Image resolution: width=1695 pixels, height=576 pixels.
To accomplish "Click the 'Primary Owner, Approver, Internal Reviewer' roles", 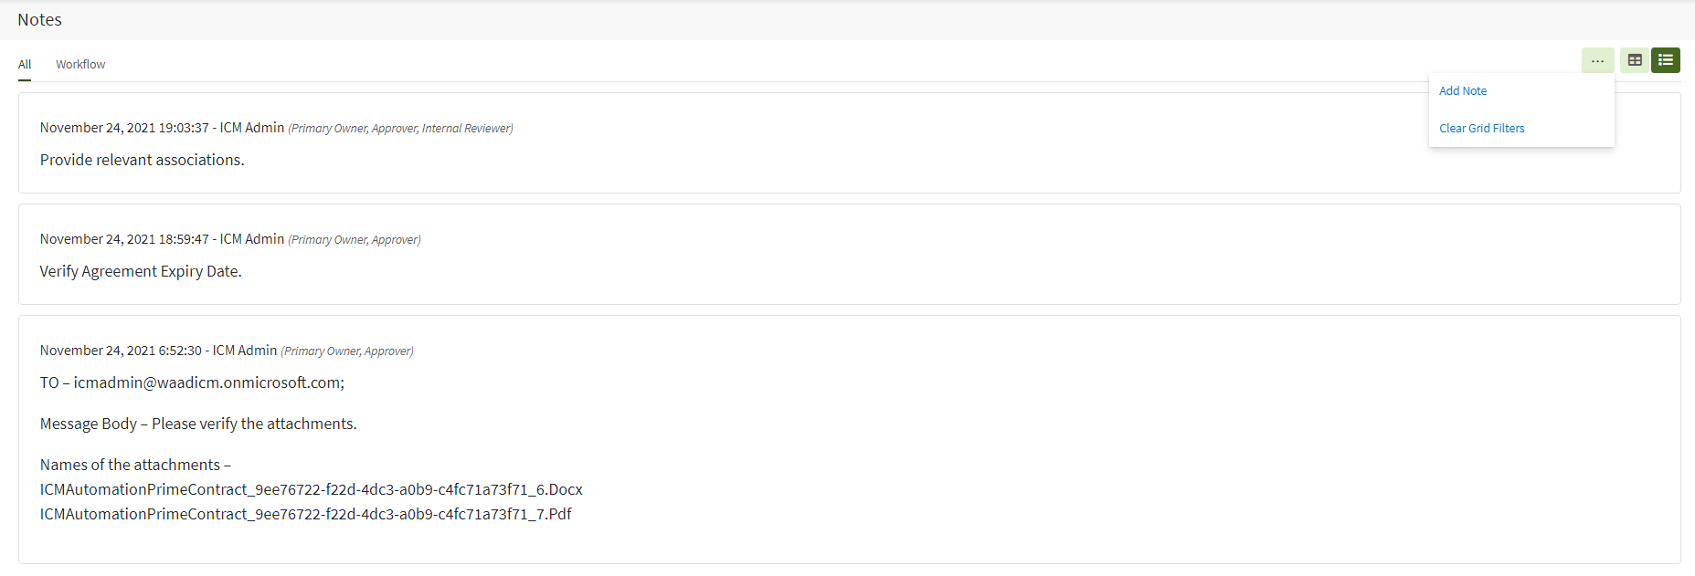I will 400,129.
